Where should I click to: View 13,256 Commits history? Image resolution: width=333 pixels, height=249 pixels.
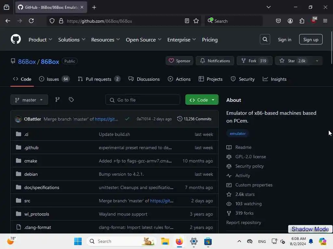point(194,119)
